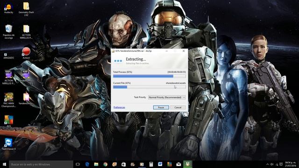Select the red Action! recorder shortcut
The height and width of the screenshot is (168, 299).
pos(26,53)
